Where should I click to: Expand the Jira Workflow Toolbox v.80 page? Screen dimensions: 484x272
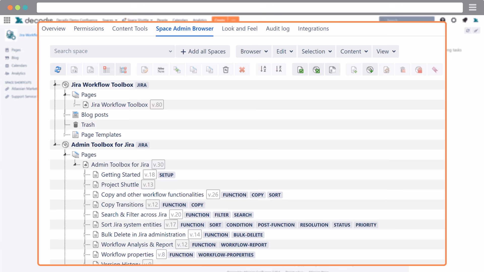(75, 105)
